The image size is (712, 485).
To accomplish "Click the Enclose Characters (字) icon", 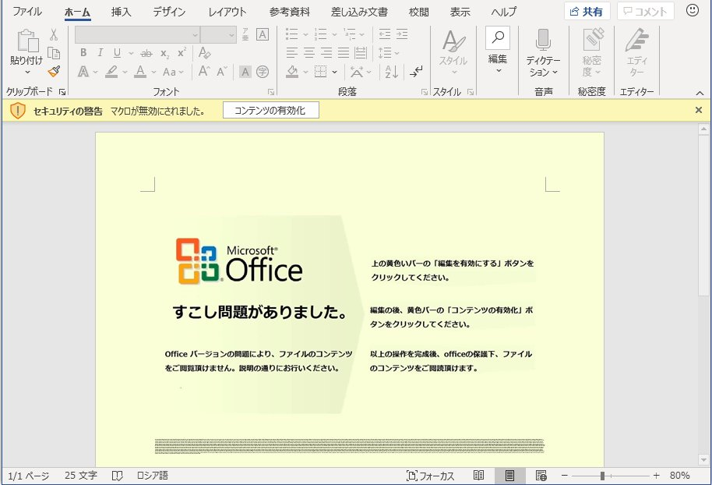I will click(x=263, y=72).
